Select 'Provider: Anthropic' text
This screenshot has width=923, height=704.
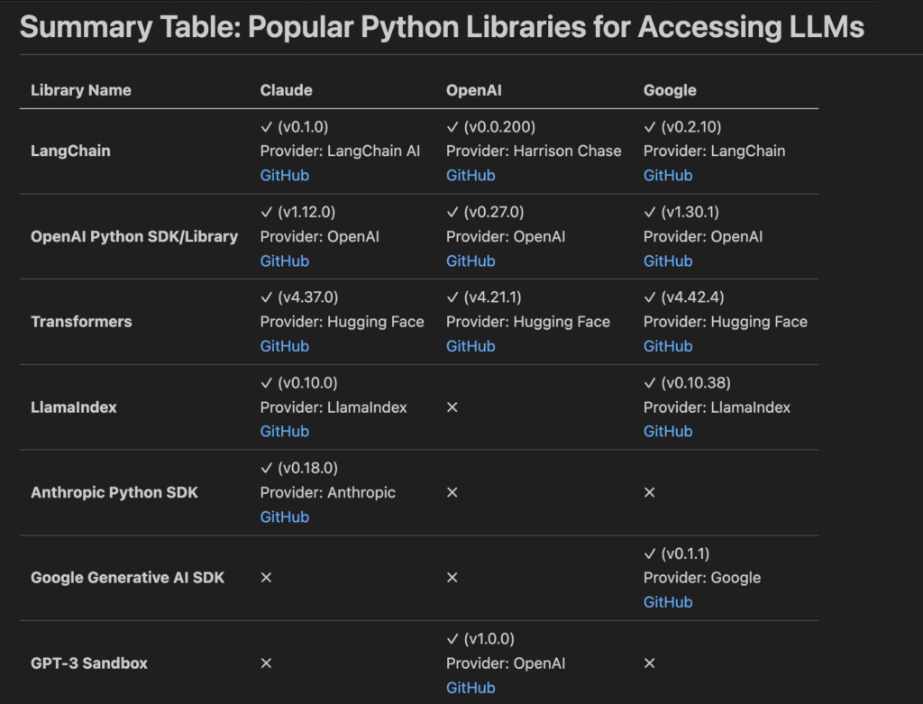point(328,493)
